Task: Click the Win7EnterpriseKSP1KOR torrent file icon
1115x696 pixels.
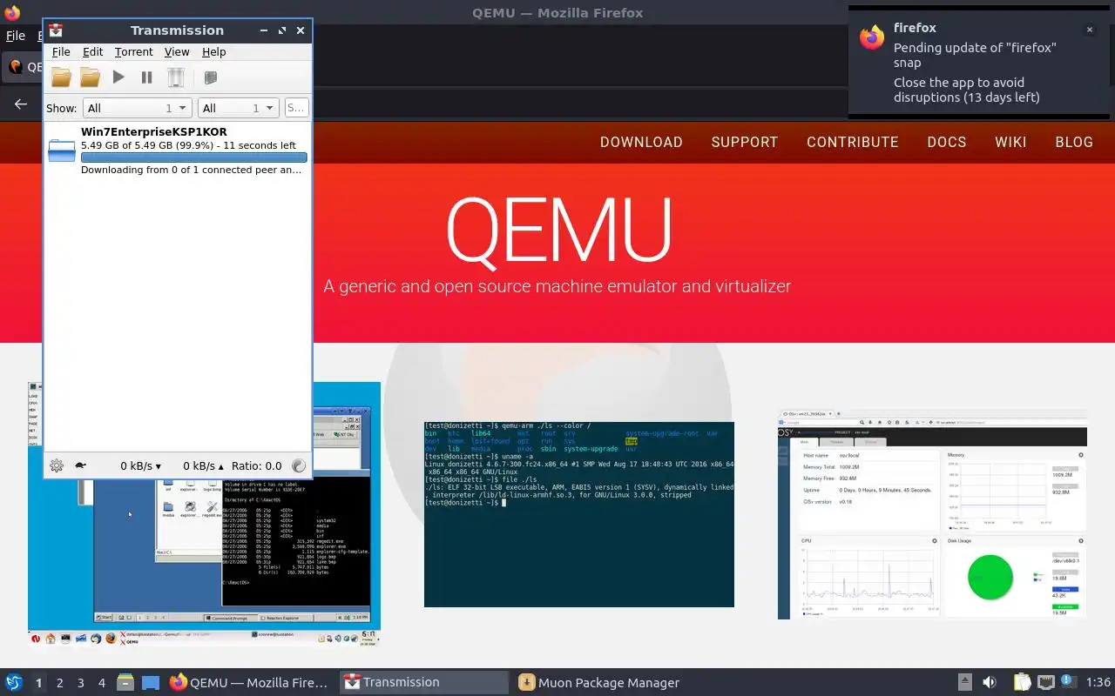Action: (62, 151)
